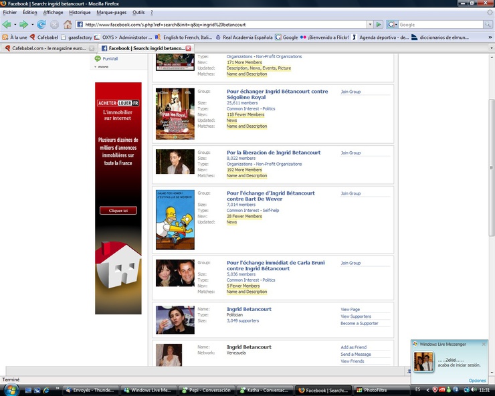The width and height of the screenshot is (495, 396).
Task: Open URL history dropdown arrow
Action: pyautogui.click(x=370, y=24)
